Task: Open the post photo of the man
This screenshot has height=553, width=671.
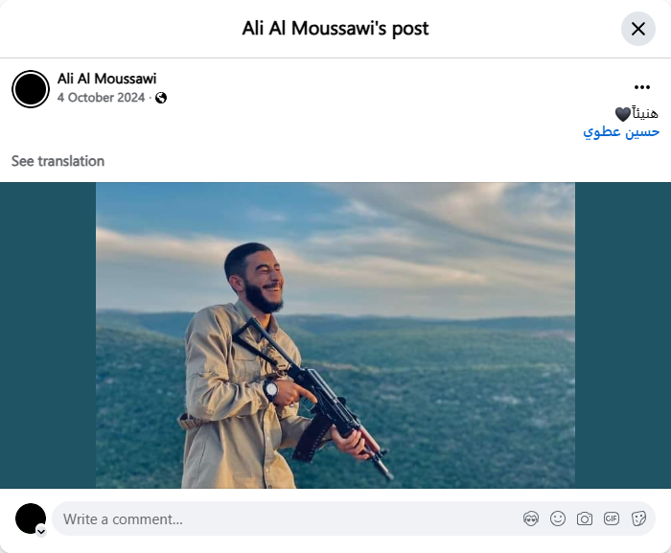Action: click(335, 335)
